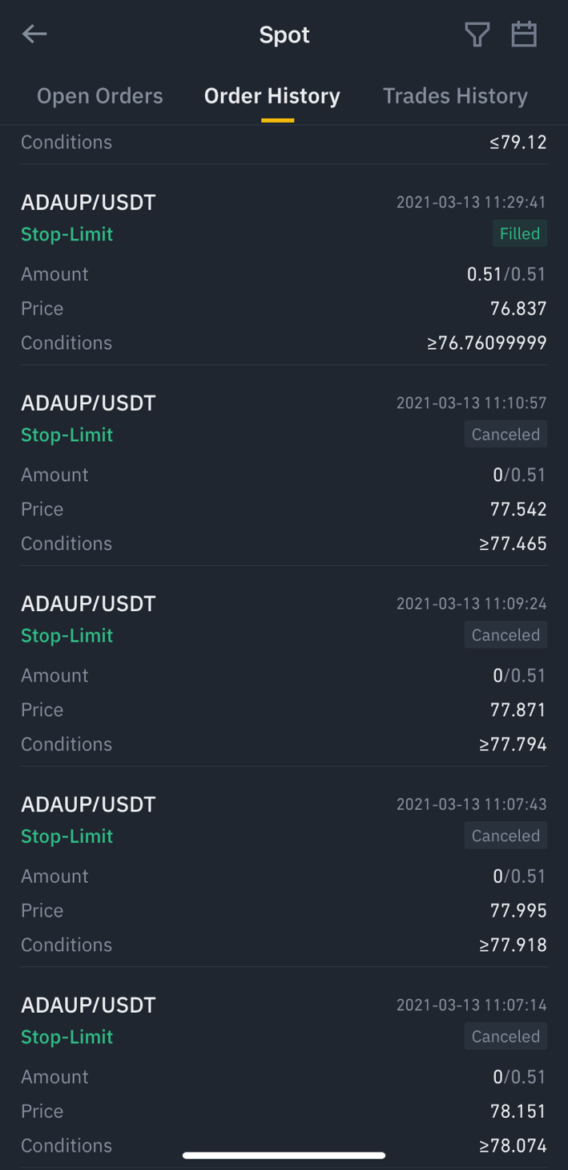568x1170 pixels.
Task: Tap Canceled badge on 11:07:14 order
Action: click(506, 1036)
